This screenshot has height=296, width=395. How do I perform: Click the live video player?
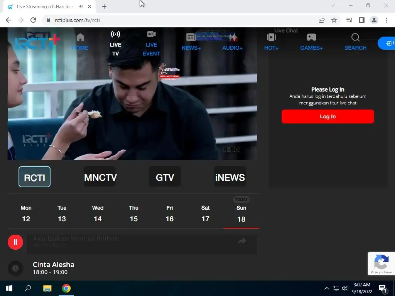pos(132,94)
